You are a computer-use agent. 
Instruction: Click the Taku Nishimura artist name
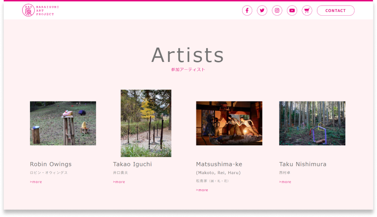pos(303,164)
